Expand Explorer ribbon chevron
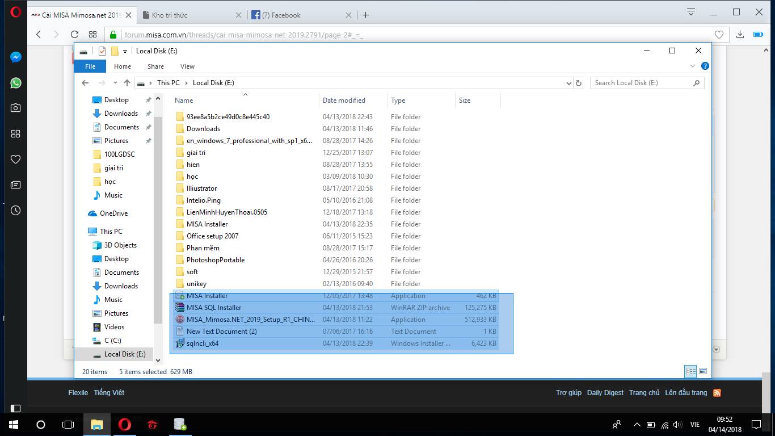The width and height of the screenshot is (775, 436). click(693, 66)
